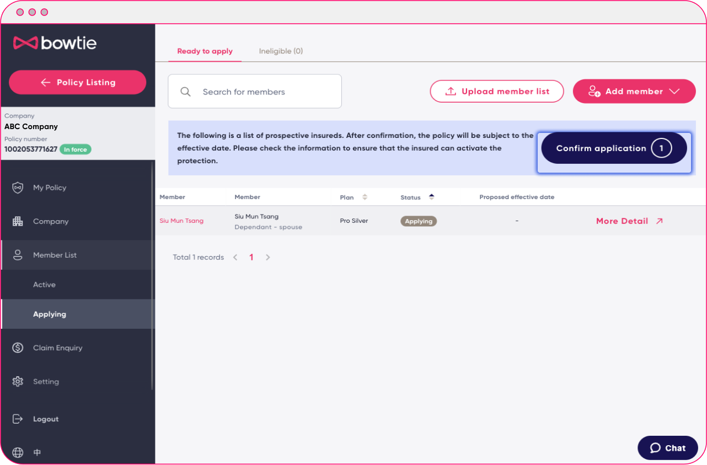Click the Policy Listing button

(x=78, y=82)
